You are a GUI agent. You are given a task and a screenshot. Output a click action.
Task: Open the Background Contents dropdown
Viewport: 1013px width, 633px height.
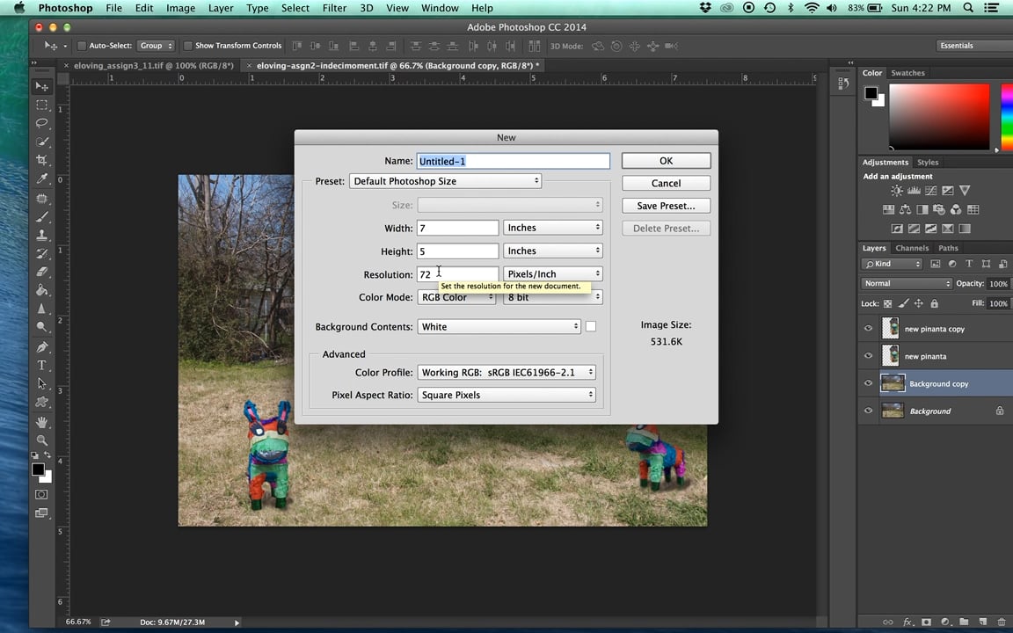(x=499, y=327)
